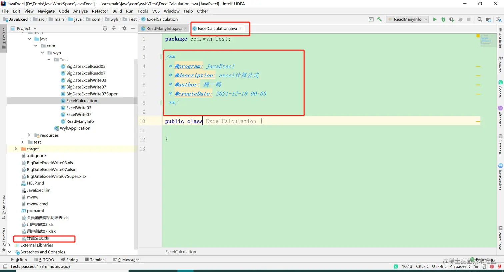Open the Codota side panel
This screenshot has height=272, width=504.
[x=500, y=89]
